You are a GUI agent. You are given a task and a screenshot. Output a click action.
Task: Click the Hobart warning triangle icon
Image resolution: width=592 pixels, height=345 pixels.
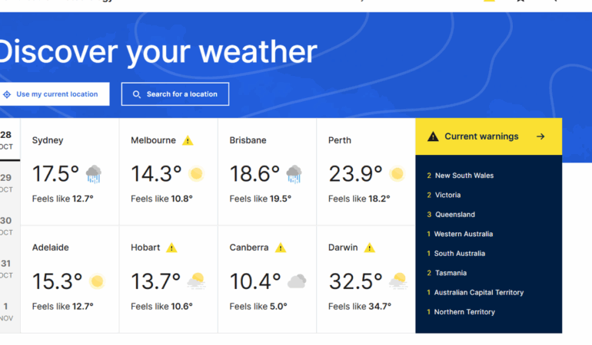pyautogui.click(x=171, y=248)
